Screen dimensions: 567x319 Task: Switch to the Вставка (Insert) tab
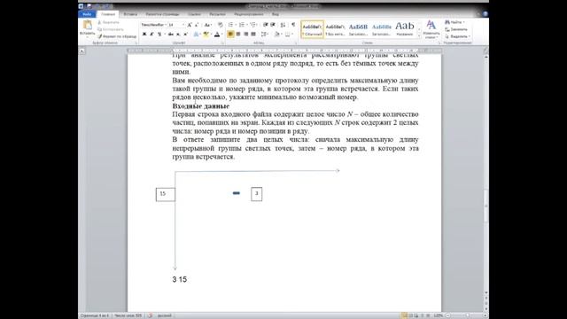130,14
